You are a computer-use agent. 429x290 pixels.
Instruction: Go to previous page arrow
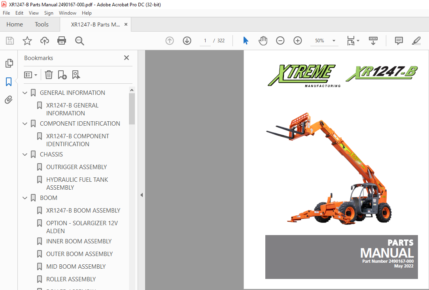[170, 41]
